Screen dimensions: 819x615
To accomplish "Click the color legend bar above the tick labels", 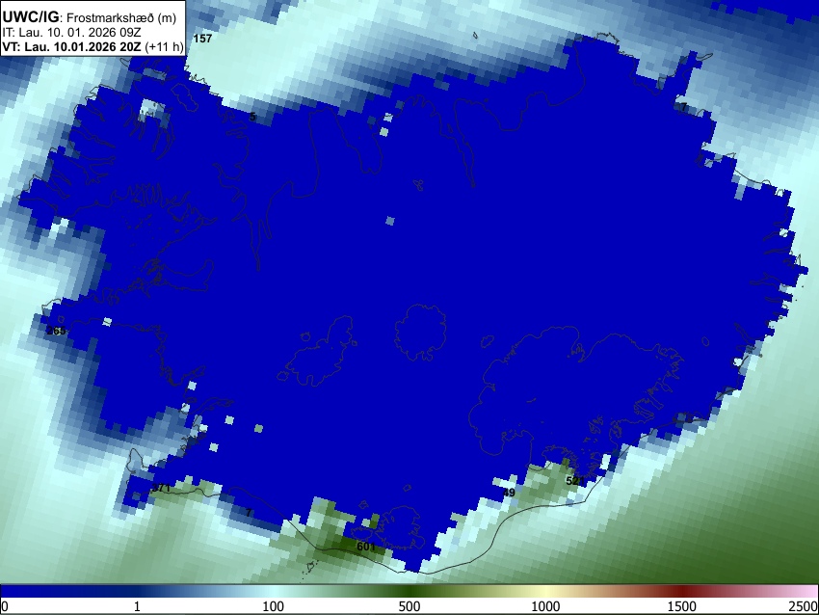I will 409,591.
